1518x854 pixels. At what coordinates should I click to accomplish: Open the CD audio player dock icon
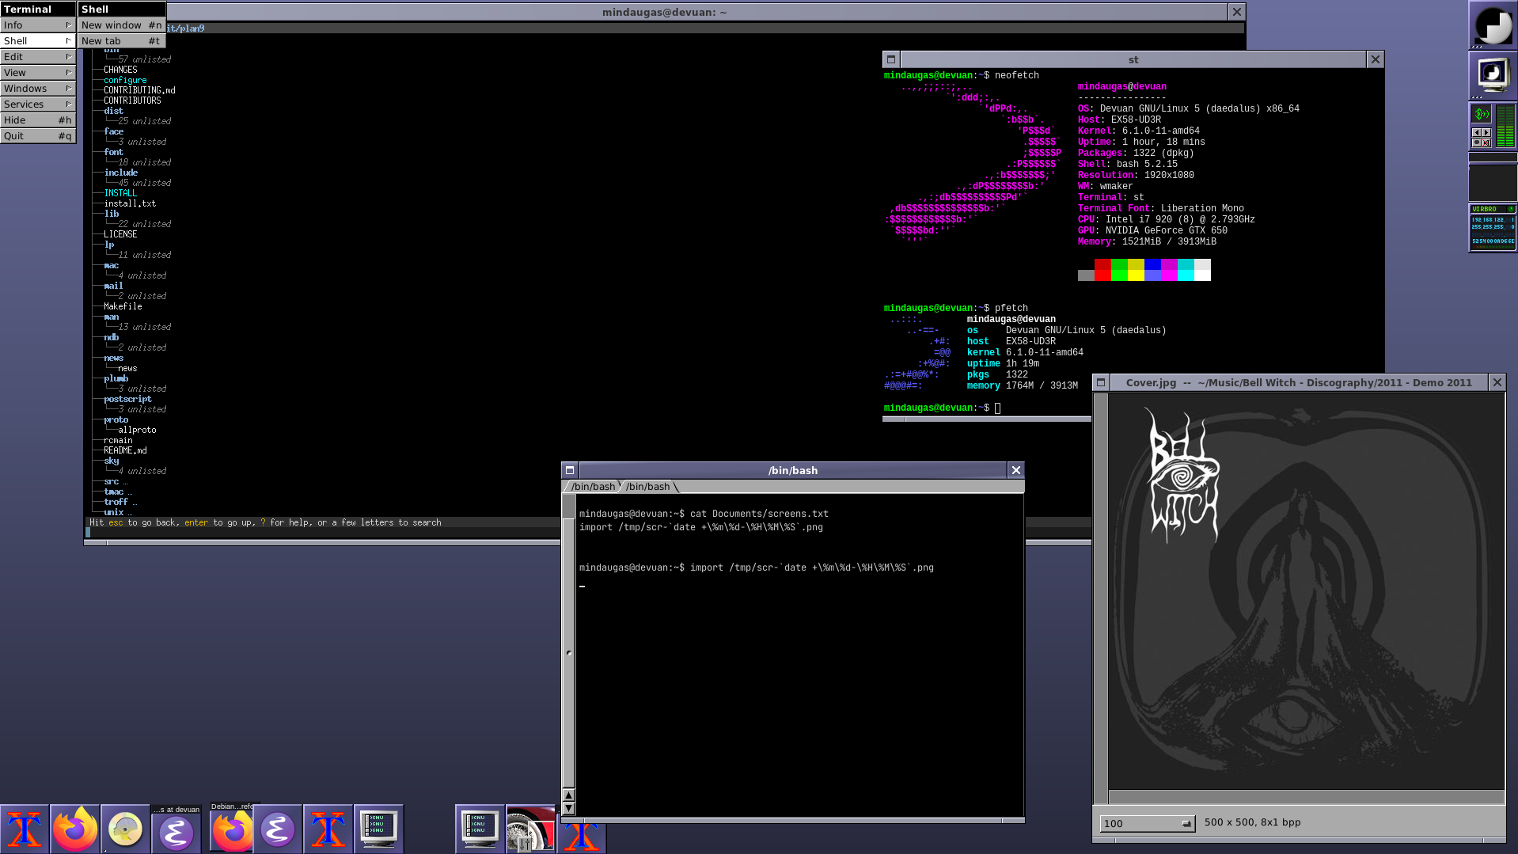pyautogui.click(x=126, y=829)
